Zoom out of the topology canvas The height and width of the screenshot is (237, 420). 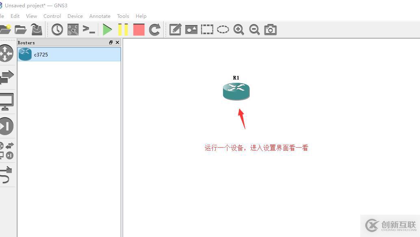pos(254,29)
